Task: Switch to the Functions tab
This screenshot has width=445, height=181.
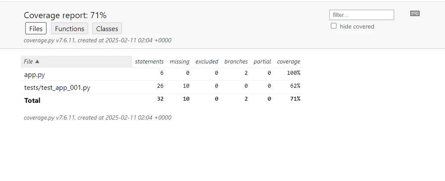Action: [70, 29]
